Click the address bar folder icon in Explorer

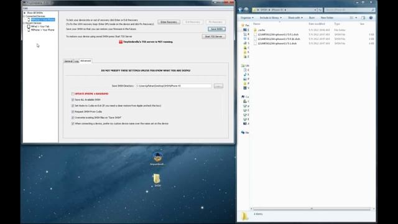pos(254,10)
